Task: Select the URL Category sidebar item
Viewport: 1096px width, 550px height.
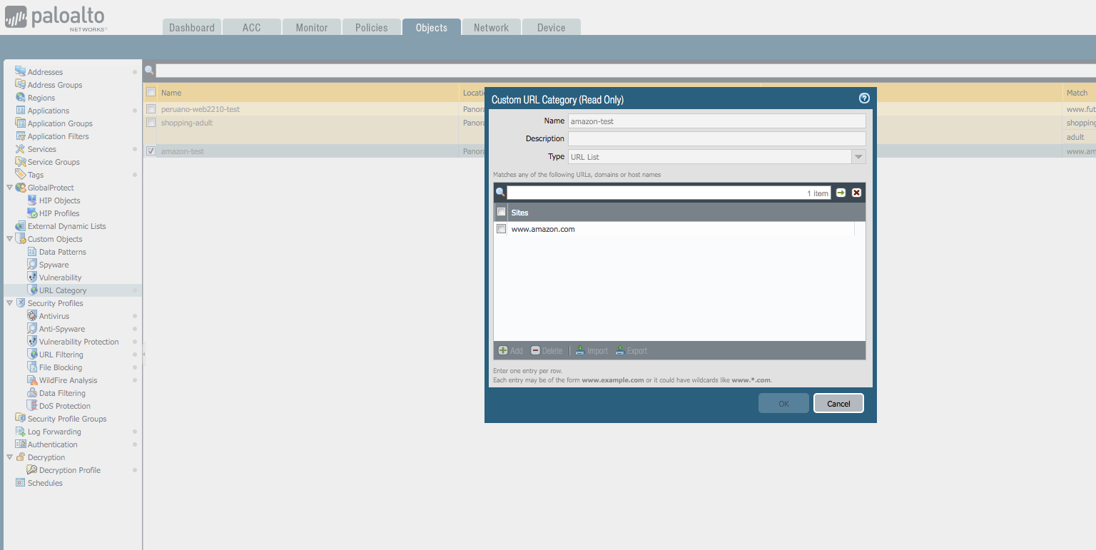Action: tap(63, 290)
